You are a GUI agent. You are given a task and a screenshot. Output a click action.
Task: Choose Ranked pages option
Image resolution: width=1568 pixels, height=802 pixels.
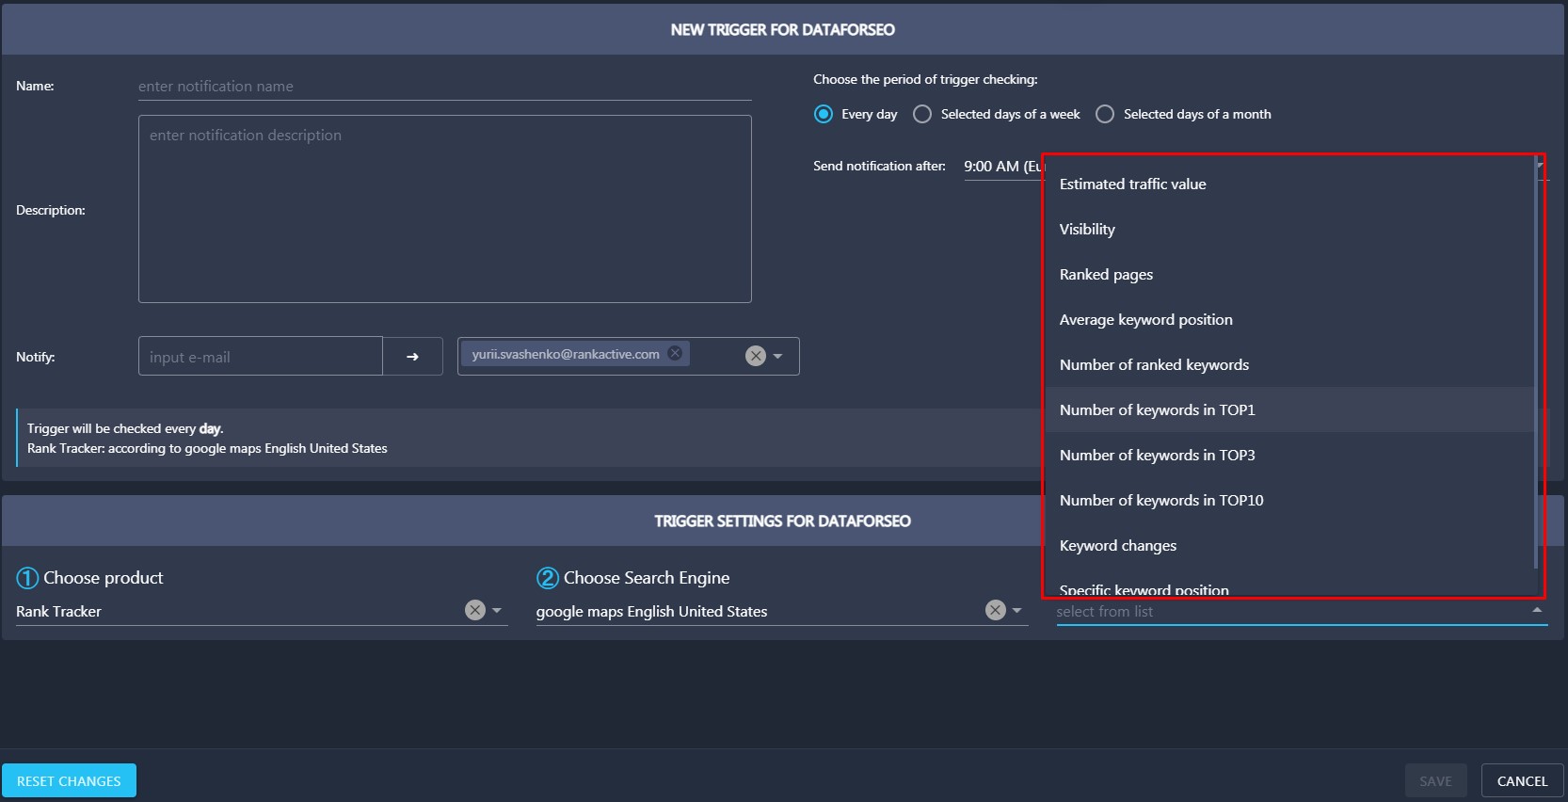pyautogui.click(x=1289, y=274)
